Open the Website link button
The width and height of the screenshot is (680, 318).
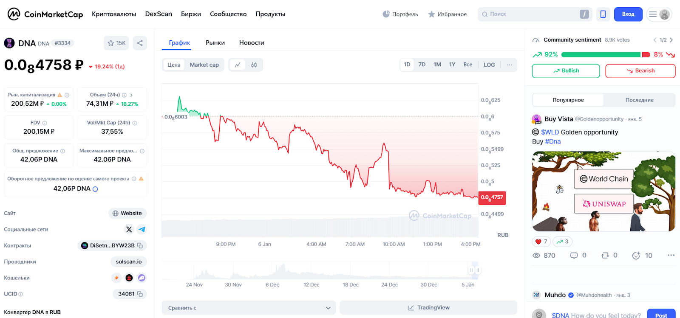(127, 213)
